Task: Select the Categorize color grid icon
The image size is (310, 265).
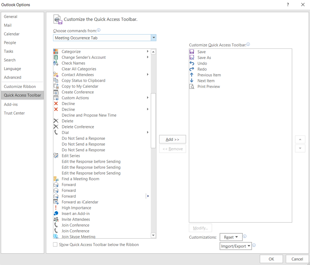Action: 56,52
